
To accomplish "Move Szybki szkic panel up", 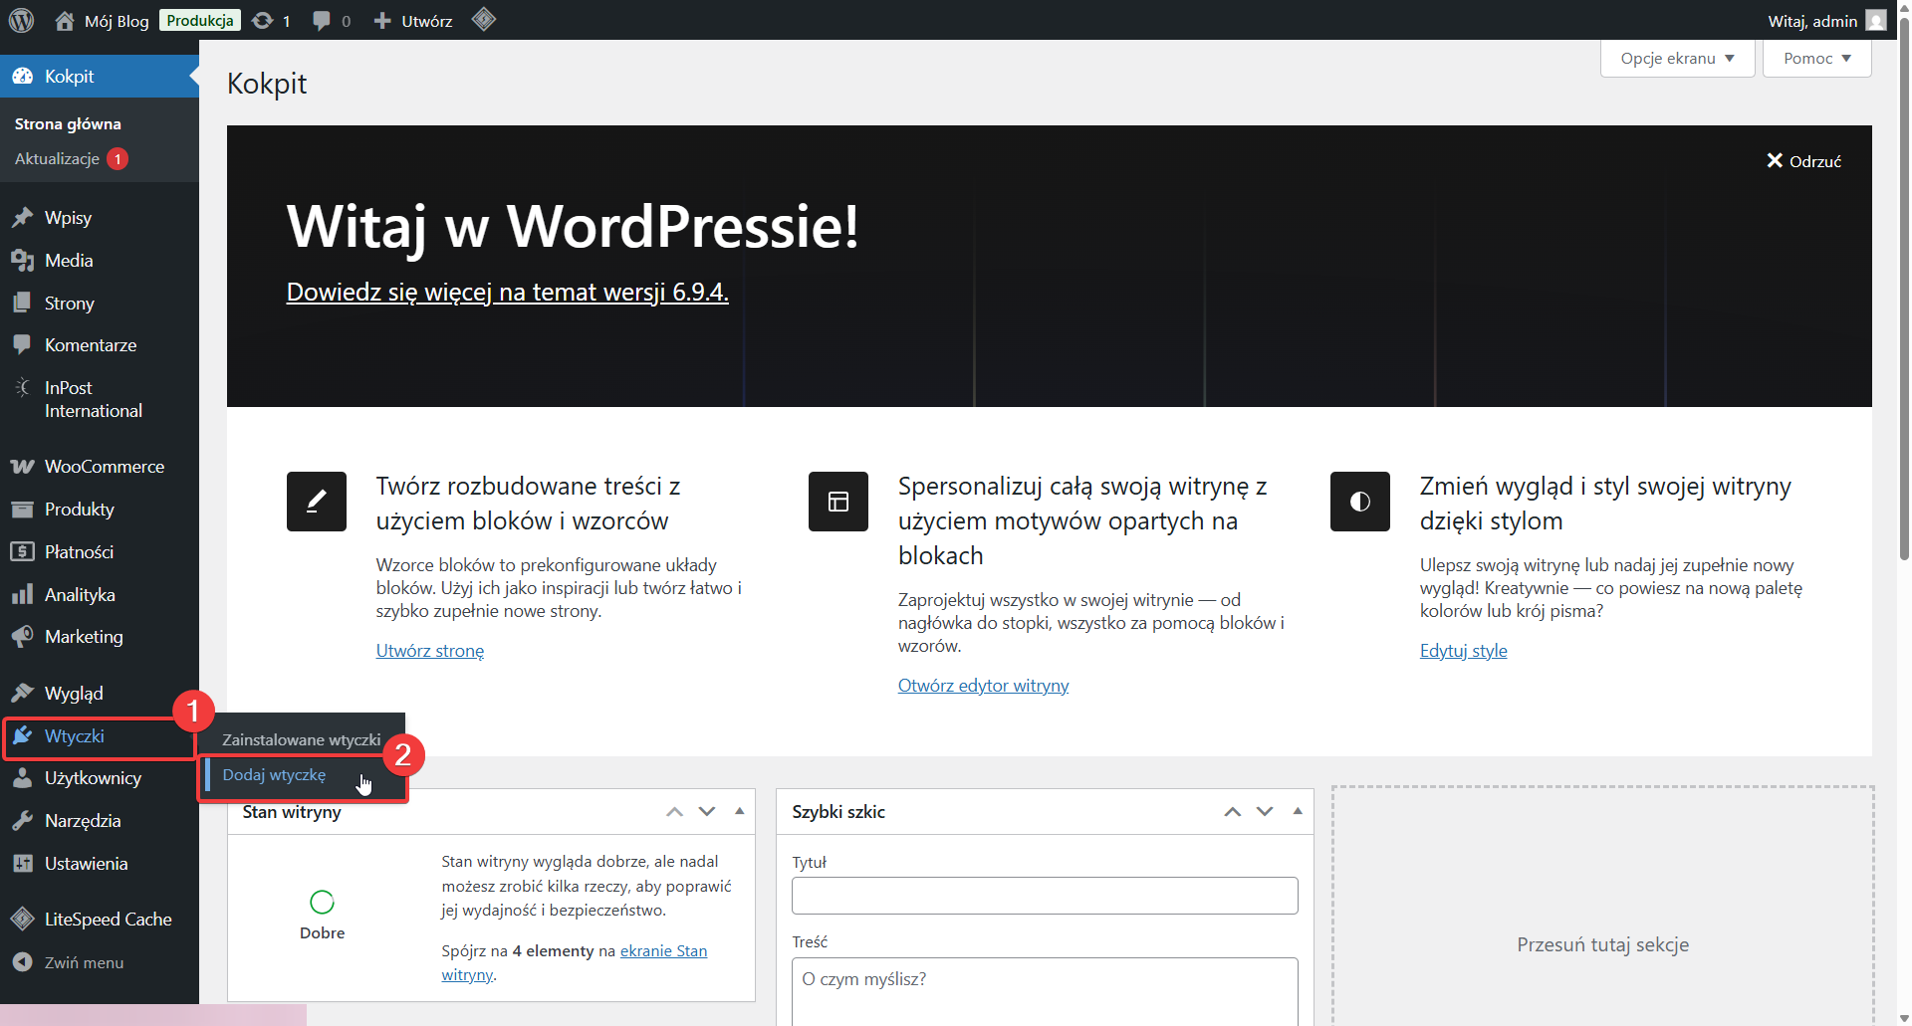I will [x=1233, y=812].
